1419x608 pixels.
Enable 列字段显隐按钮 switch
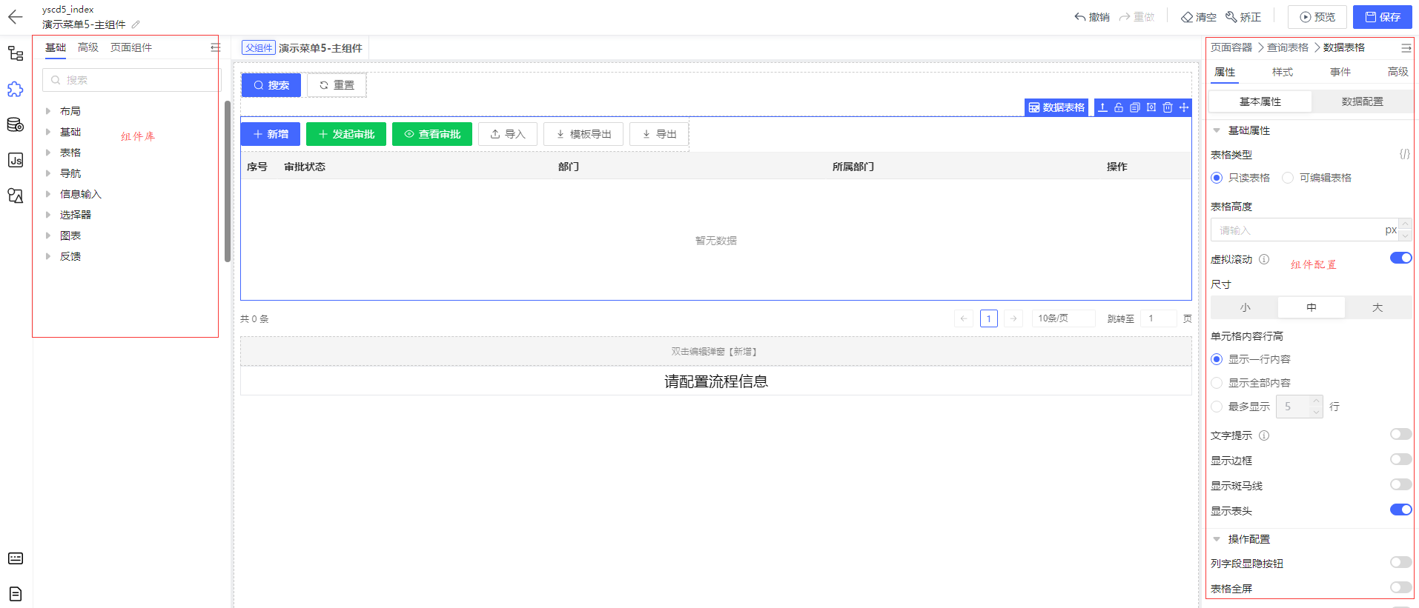click(x=1400, y=562)
